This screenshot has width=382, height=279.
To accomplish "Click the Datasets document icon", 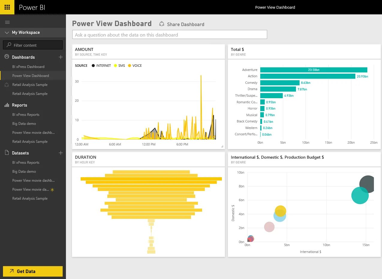I will [x=7, y=153].
